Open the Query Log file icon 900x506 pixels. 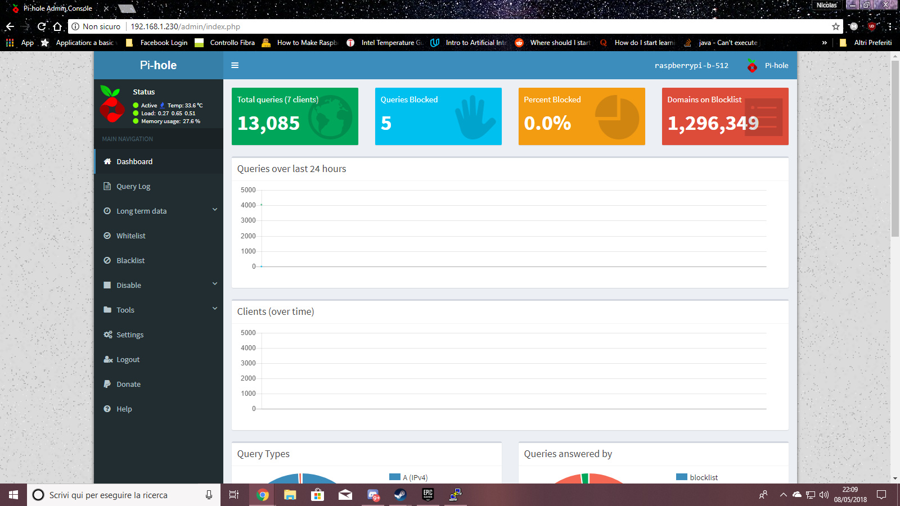coord(107,186)
